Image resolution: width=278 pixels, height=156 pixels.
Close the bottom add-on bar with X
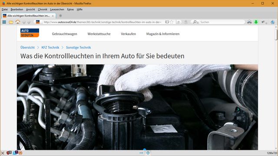click(x=3, y=153)
